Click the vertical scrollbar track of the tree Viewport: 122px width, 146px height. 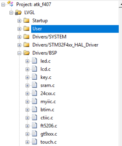(x=120, y=77)
